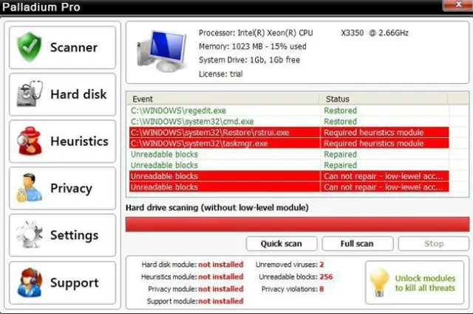Switch to the Heuristics section label
This screenshot has height=314, width=473.
coord(79,142)
